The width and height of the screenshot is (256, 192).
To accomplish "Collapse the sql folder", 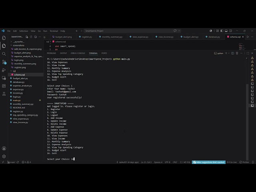I will [x=14, y=71].
